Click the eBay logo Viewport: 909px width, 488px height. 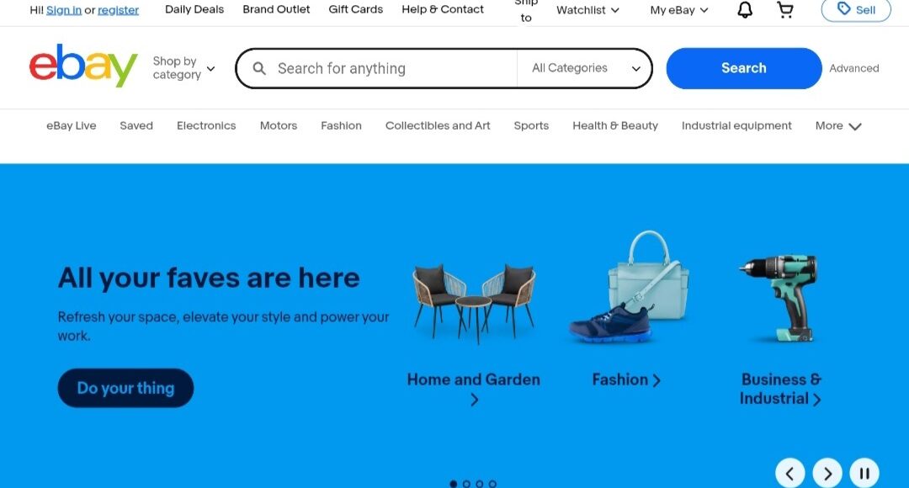click(83, 66)
